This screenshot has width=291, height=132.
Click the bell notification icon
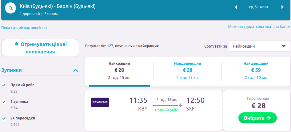point(17,44)
